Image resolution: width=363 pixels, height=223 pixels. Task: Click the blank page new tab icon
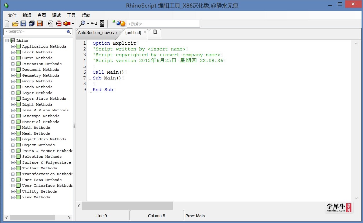click(155, 32)
